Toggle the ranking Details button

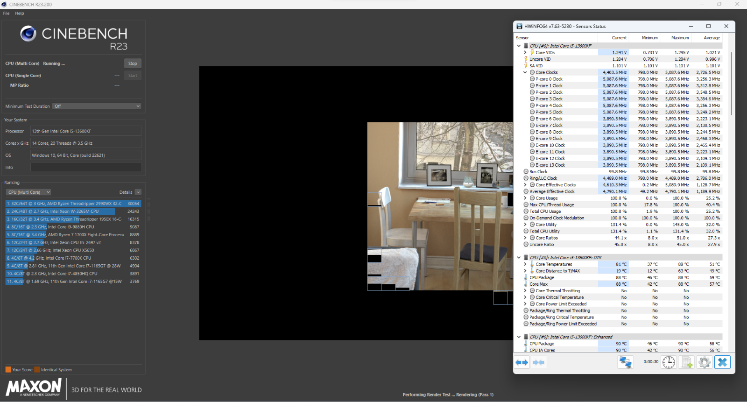pyautogui.click(x=138, y=192)
